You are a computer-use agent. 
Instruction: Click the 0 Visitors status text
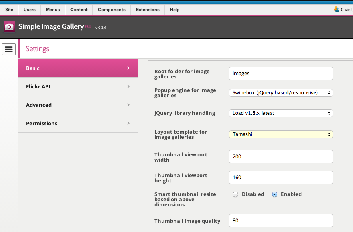tap(347, 10)
